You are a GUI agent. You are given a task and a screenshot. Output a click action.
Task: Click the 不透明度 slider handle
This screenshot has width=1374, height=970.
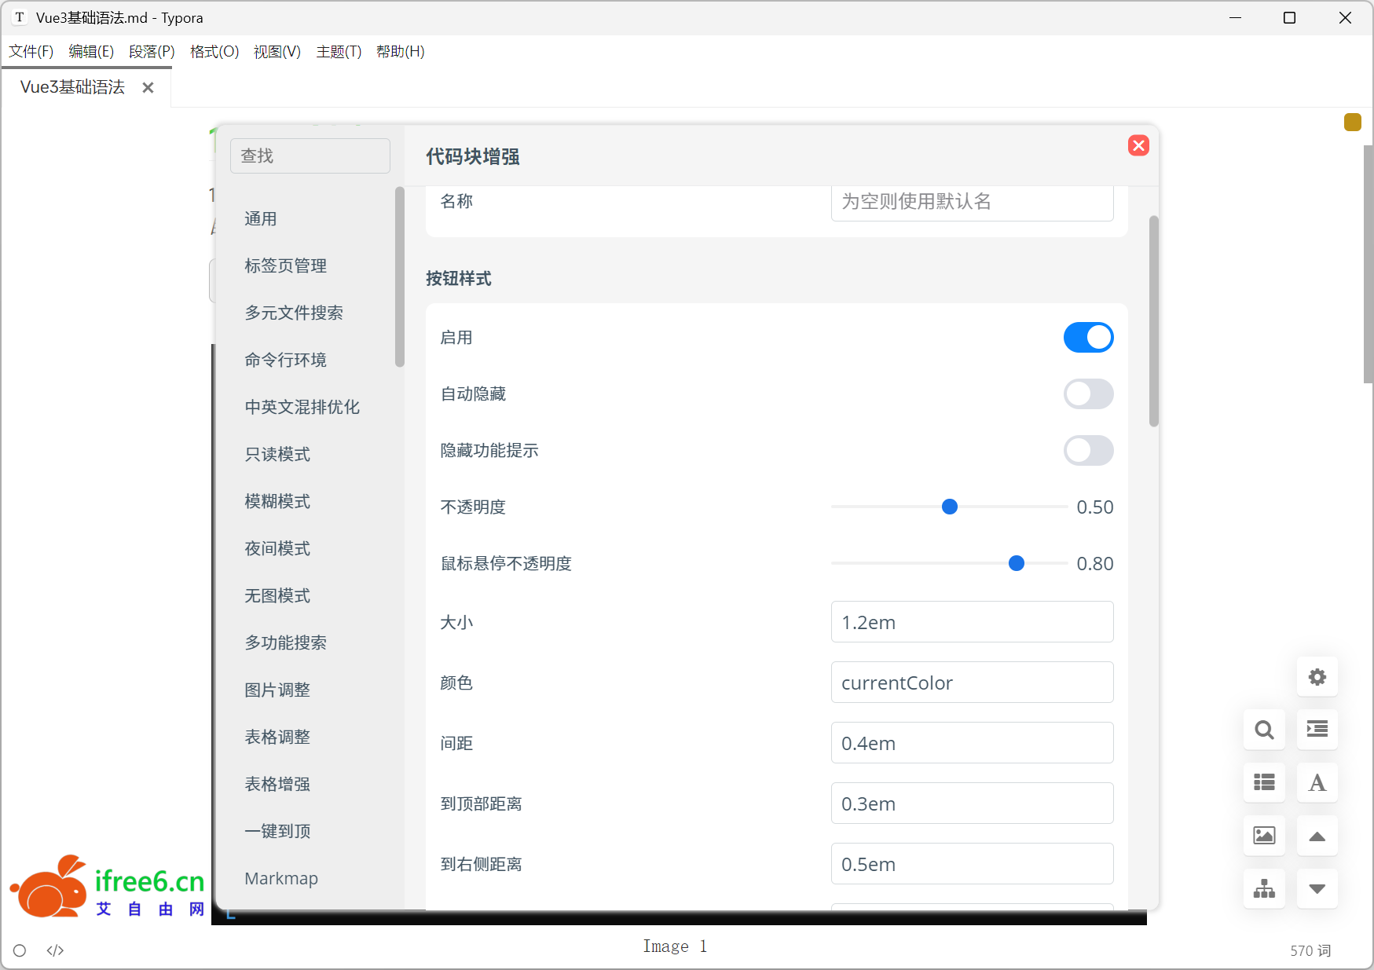pyautogui.click(x=950, y=507)
